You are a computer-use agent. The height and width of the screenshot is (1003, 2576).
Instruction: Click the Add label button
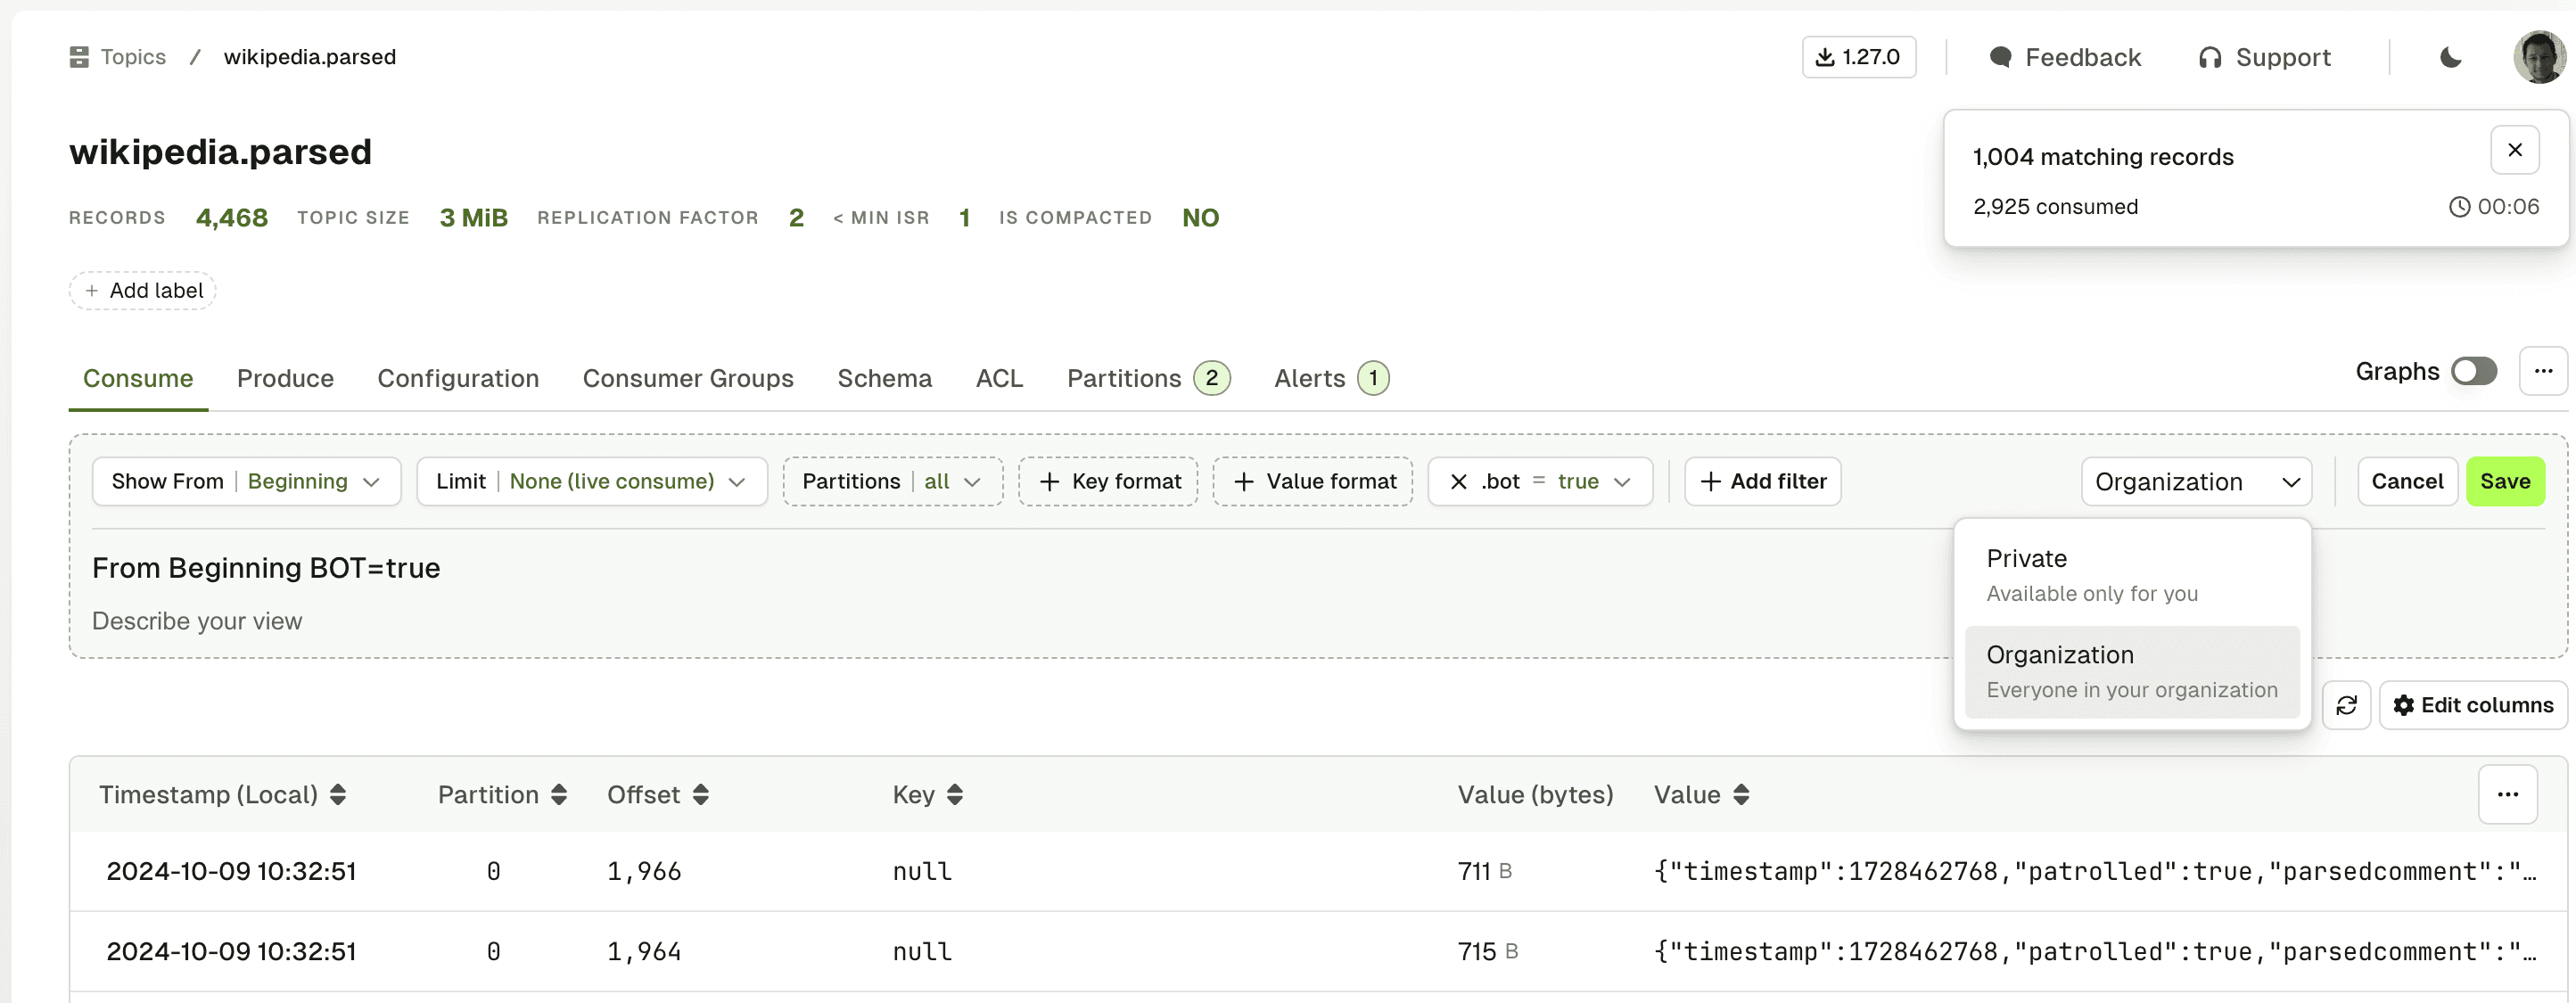tap(143, 290)
